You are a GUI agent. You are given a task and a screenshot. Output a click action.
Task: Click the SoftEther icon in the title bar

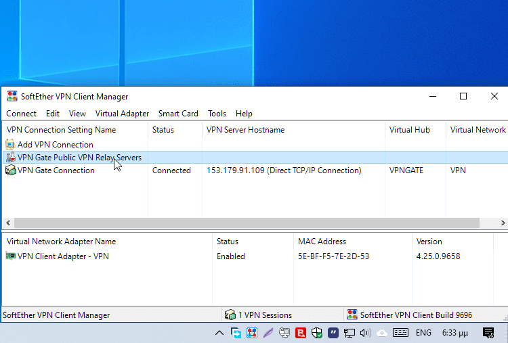click(12, 97)
